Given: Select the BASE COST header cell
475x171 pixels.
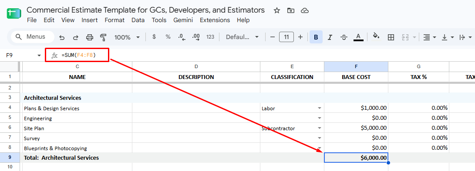Looking at the screenshot, I should (356, 77).
